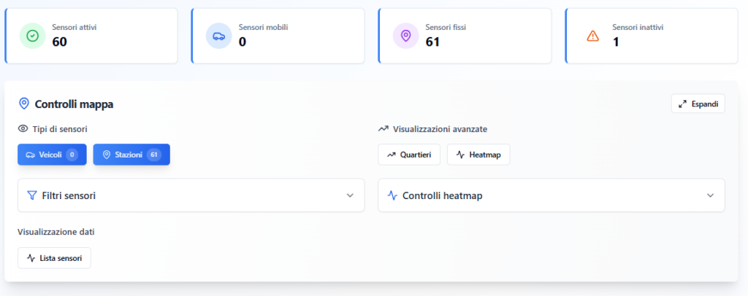
Task: Click the purple location pin Sensori fissi icon
Action: click(x=405, y=36)
